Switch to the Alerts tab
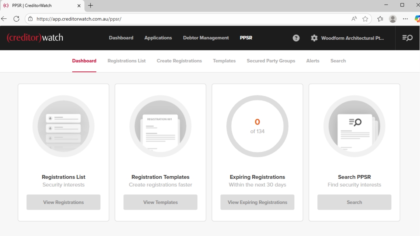This screenshot has width=420, height=236. coord(313,61)
